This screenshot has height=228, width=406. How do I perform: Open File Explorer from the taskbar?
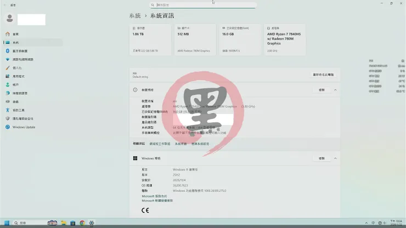[64, 223]
